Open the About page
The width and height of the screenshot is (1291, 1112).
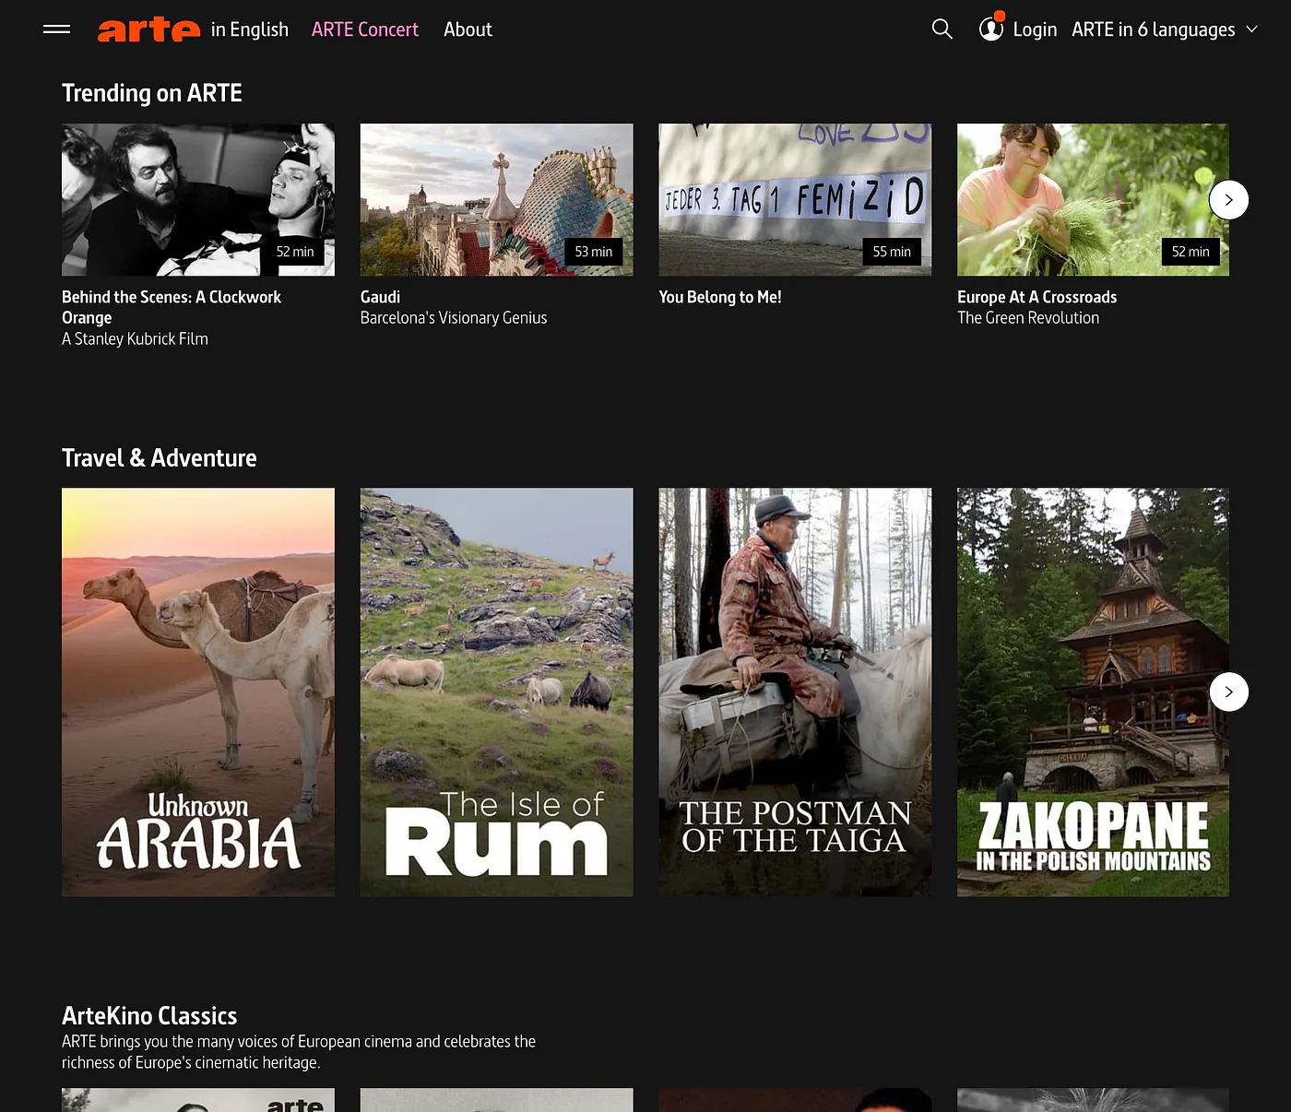coord(468,30)
